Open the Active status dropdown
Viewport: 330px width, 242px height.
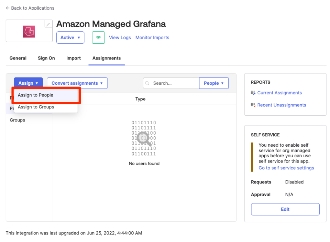(x=70, y=38)
